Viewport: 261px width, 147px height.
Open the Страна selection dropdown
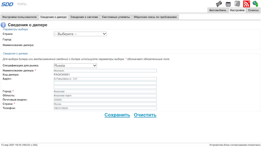click(80, 34)
